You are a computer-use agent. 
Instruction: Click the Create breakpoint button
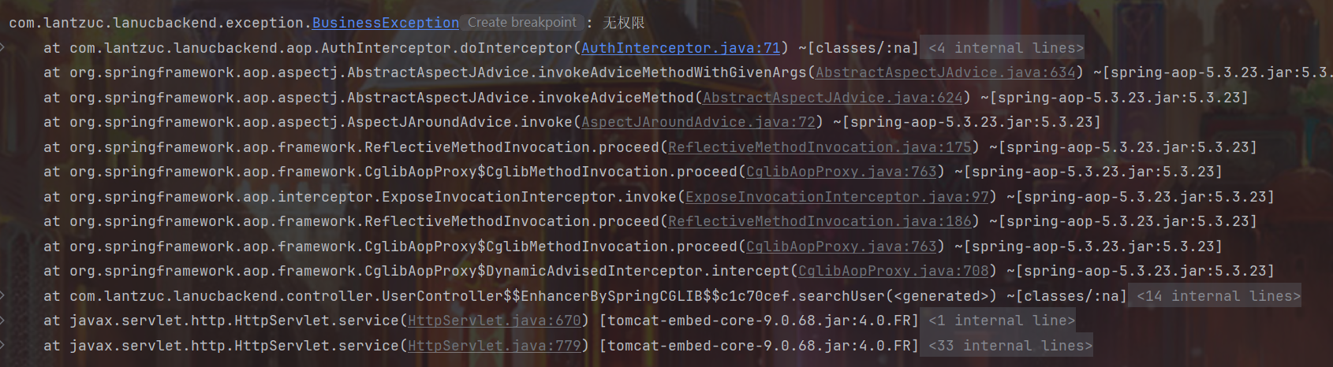tap(522, 23)
